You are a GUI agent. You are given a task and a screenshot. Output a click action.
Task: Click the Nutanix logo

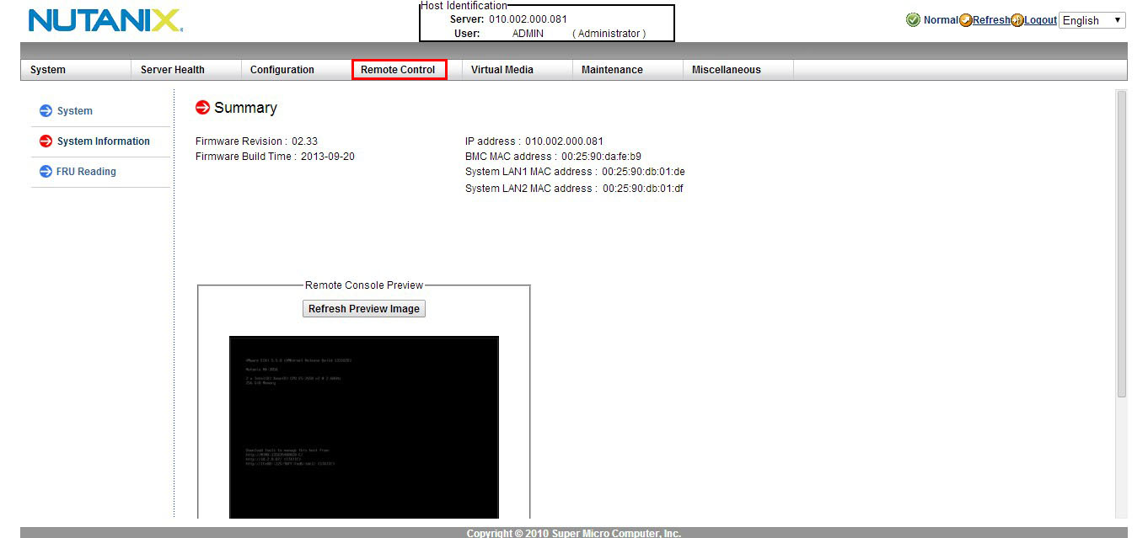click(105, 21)
